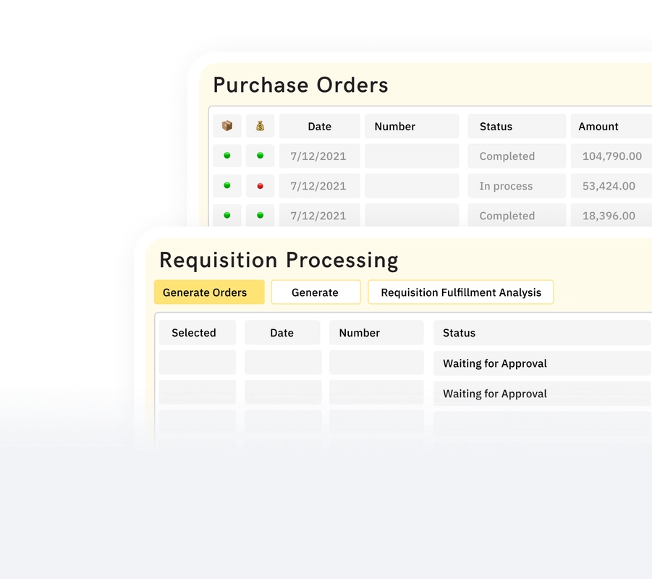Click the red payment dot on In process order

pos(260,185)
